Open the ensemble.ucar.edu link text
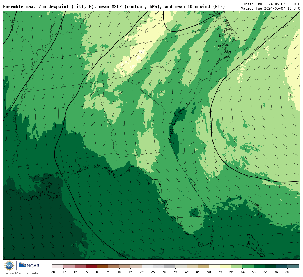Viewport: 303px width, 277px height. tap(22, 273)
